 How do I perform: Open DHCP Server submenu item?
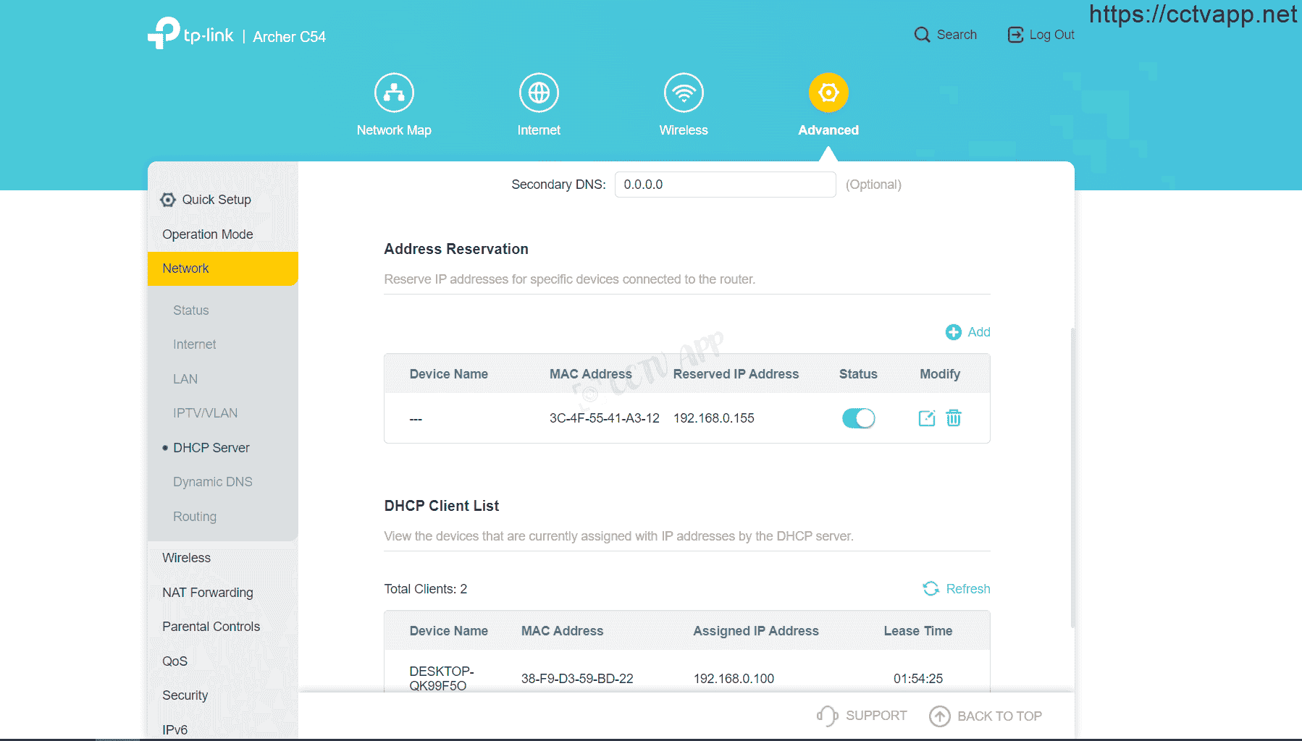click(x=211, y=448)
